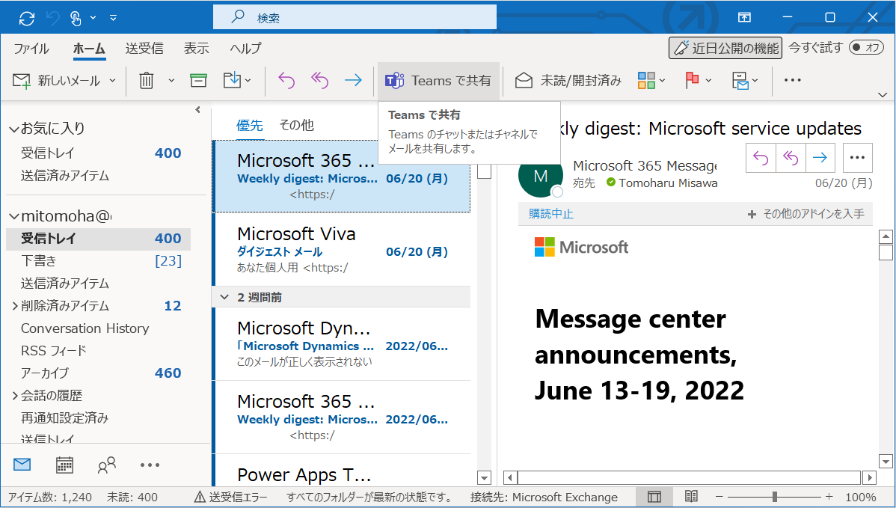Switch to Mail view icon
This screenshot has height=508, width=896.
(22, 465)
